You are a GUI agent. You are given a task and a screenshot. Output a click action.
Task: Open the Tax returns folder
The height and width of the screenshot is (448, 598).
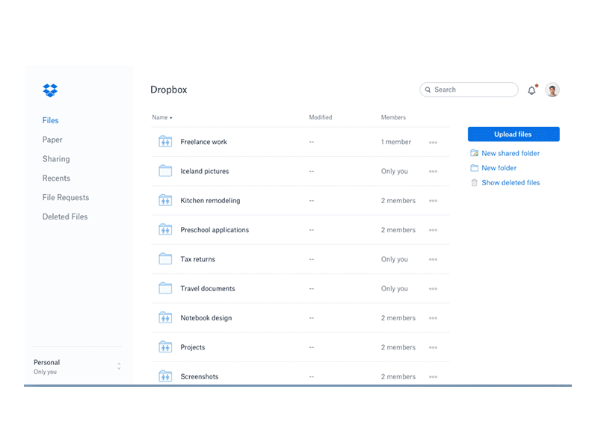pyautogui.click(x=197, y=259)
